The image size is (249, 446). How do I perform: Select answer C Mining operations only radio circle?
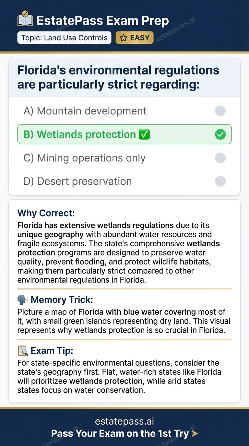coord(220,158)
